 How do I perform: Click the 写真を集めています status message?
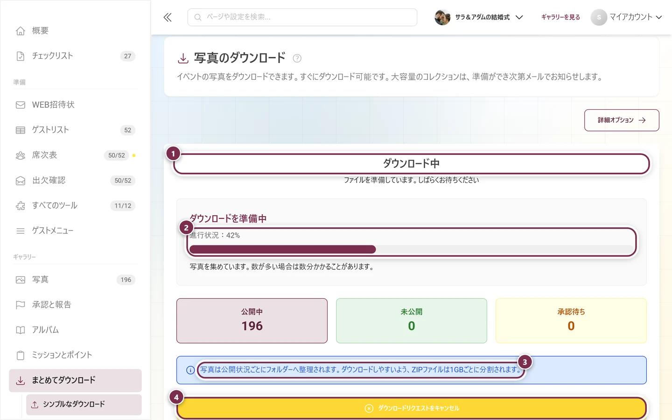click(x=282, y=267)
